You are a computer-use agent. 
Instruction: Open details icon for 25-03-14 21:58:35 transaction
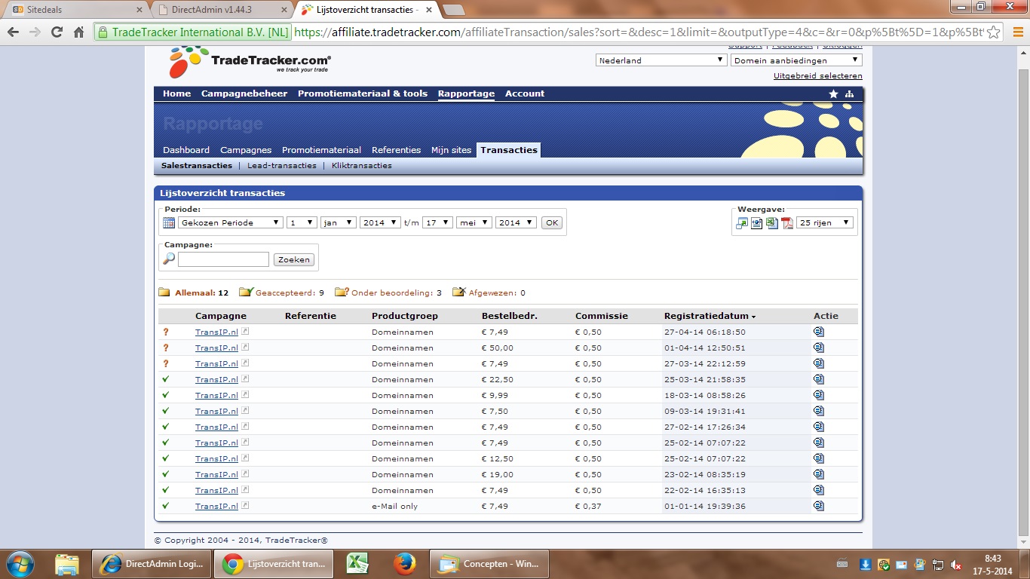click(819, 379)
